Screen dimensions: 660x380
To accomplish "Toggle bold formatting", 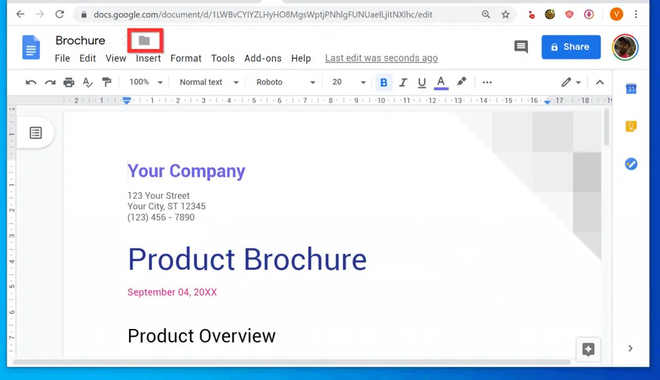I will click(384, 82).
